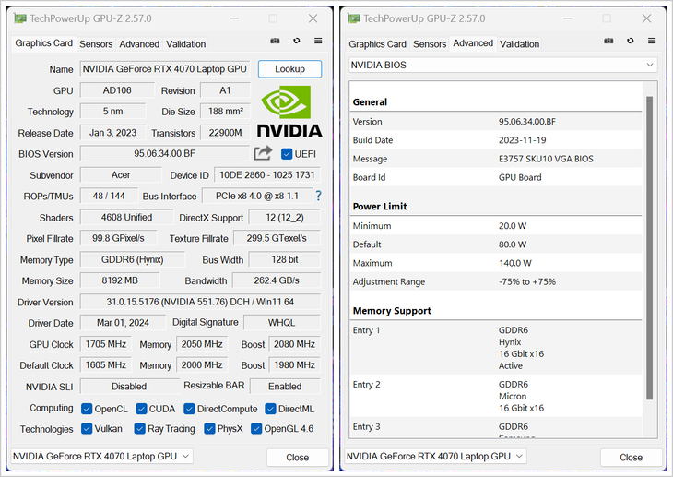Toggle the OpenGL 4.6 checkbox
The height and width of the screenshot is (477, 673).
[256, 428]
